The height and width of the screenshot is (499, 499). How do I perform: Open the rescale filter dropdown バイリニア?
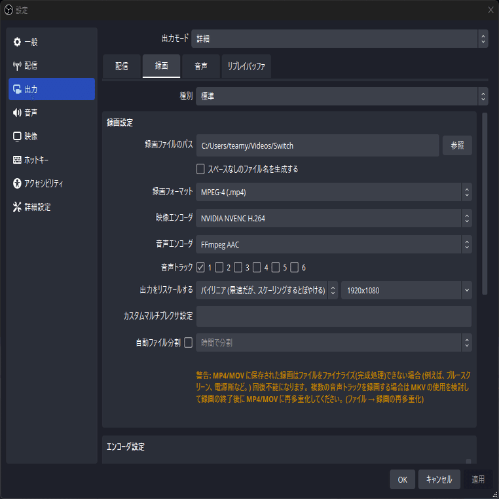(x=267, y=290)
